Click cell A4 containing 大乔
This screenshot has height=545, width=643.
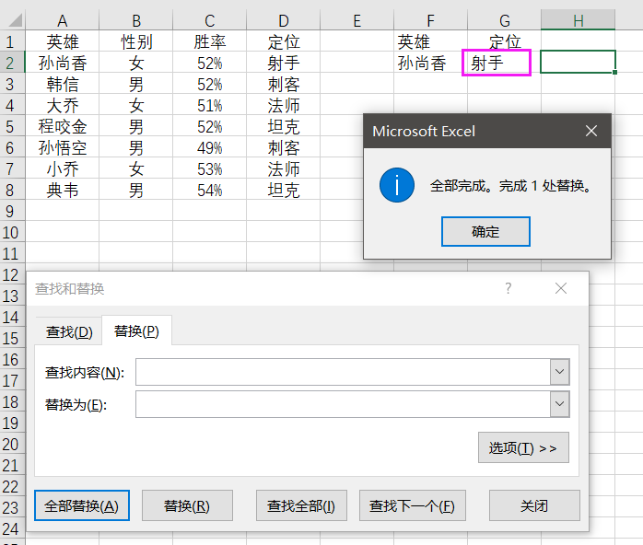pyautogui.click(x=62, y=105)
